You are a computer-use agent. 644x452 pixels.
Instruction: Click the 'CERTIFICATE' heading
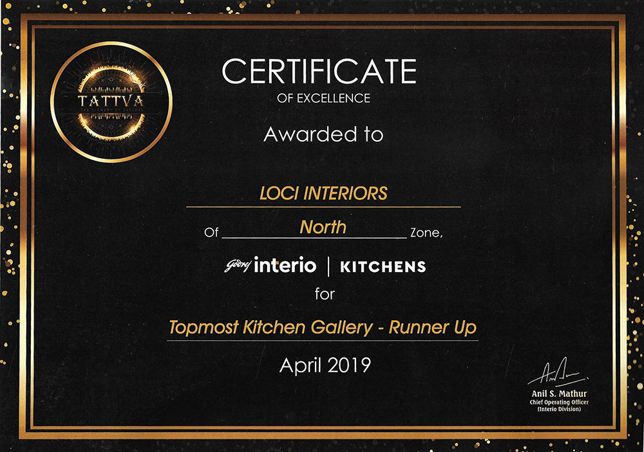[319, 71]
